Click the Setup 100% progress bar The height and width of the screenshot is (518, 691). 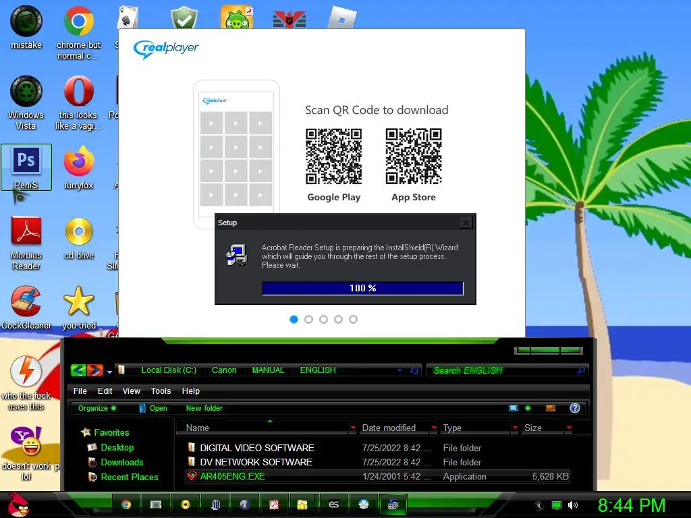coord(362,289)
